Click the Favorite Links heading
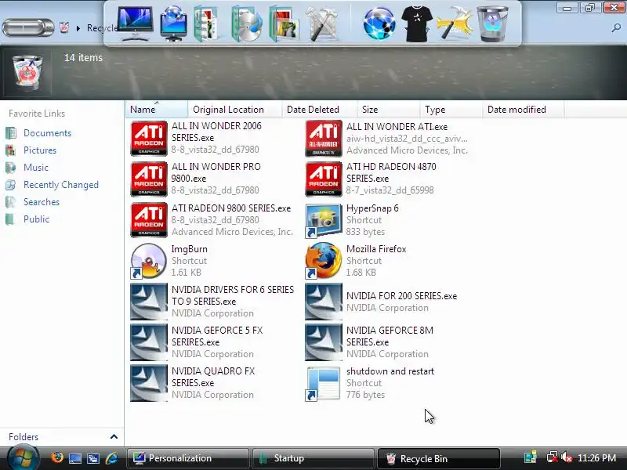This screenshot has width=627, height=470. pyautogui.click(x=37, y=114)
